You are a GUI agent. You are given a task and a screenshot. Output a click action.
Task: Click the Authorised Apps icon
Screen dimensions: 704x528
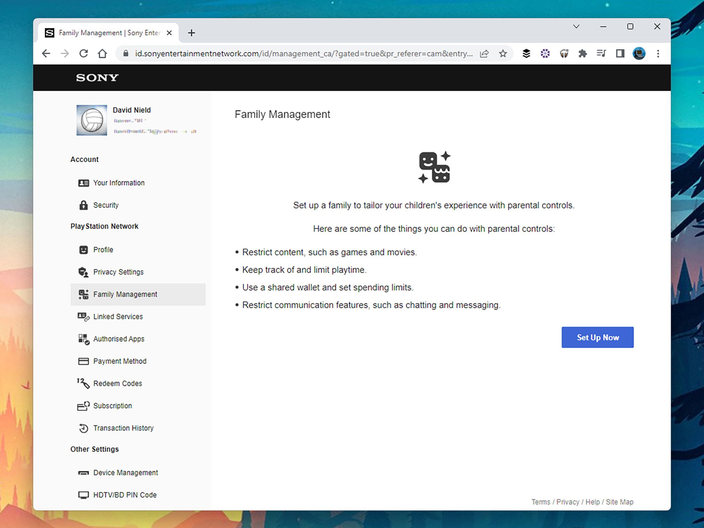pyautogui.click(x=83, y=339)
